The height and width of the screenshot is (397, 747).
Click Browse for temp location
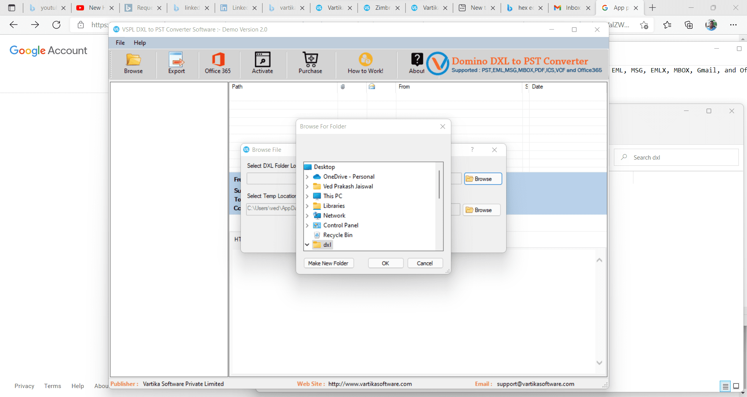482,210
